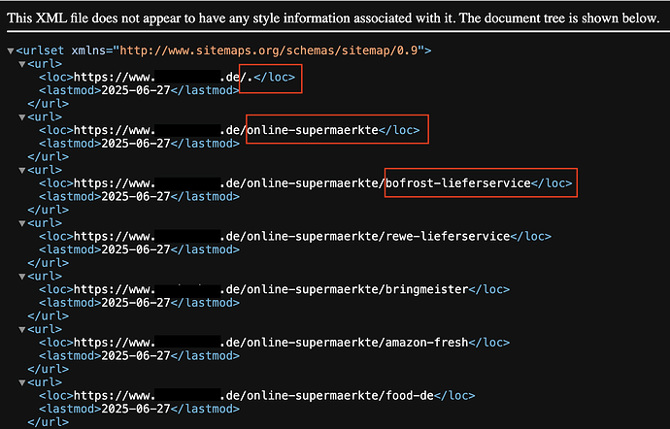
Task: Click the lastmod date under the online-supermaerkte page loc
Action: [x=136, y=144]
